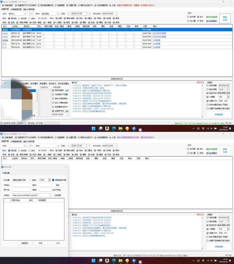Click 设置代理 icon in the top window toolbar
The image size is (234, 264).
(67, 5)
